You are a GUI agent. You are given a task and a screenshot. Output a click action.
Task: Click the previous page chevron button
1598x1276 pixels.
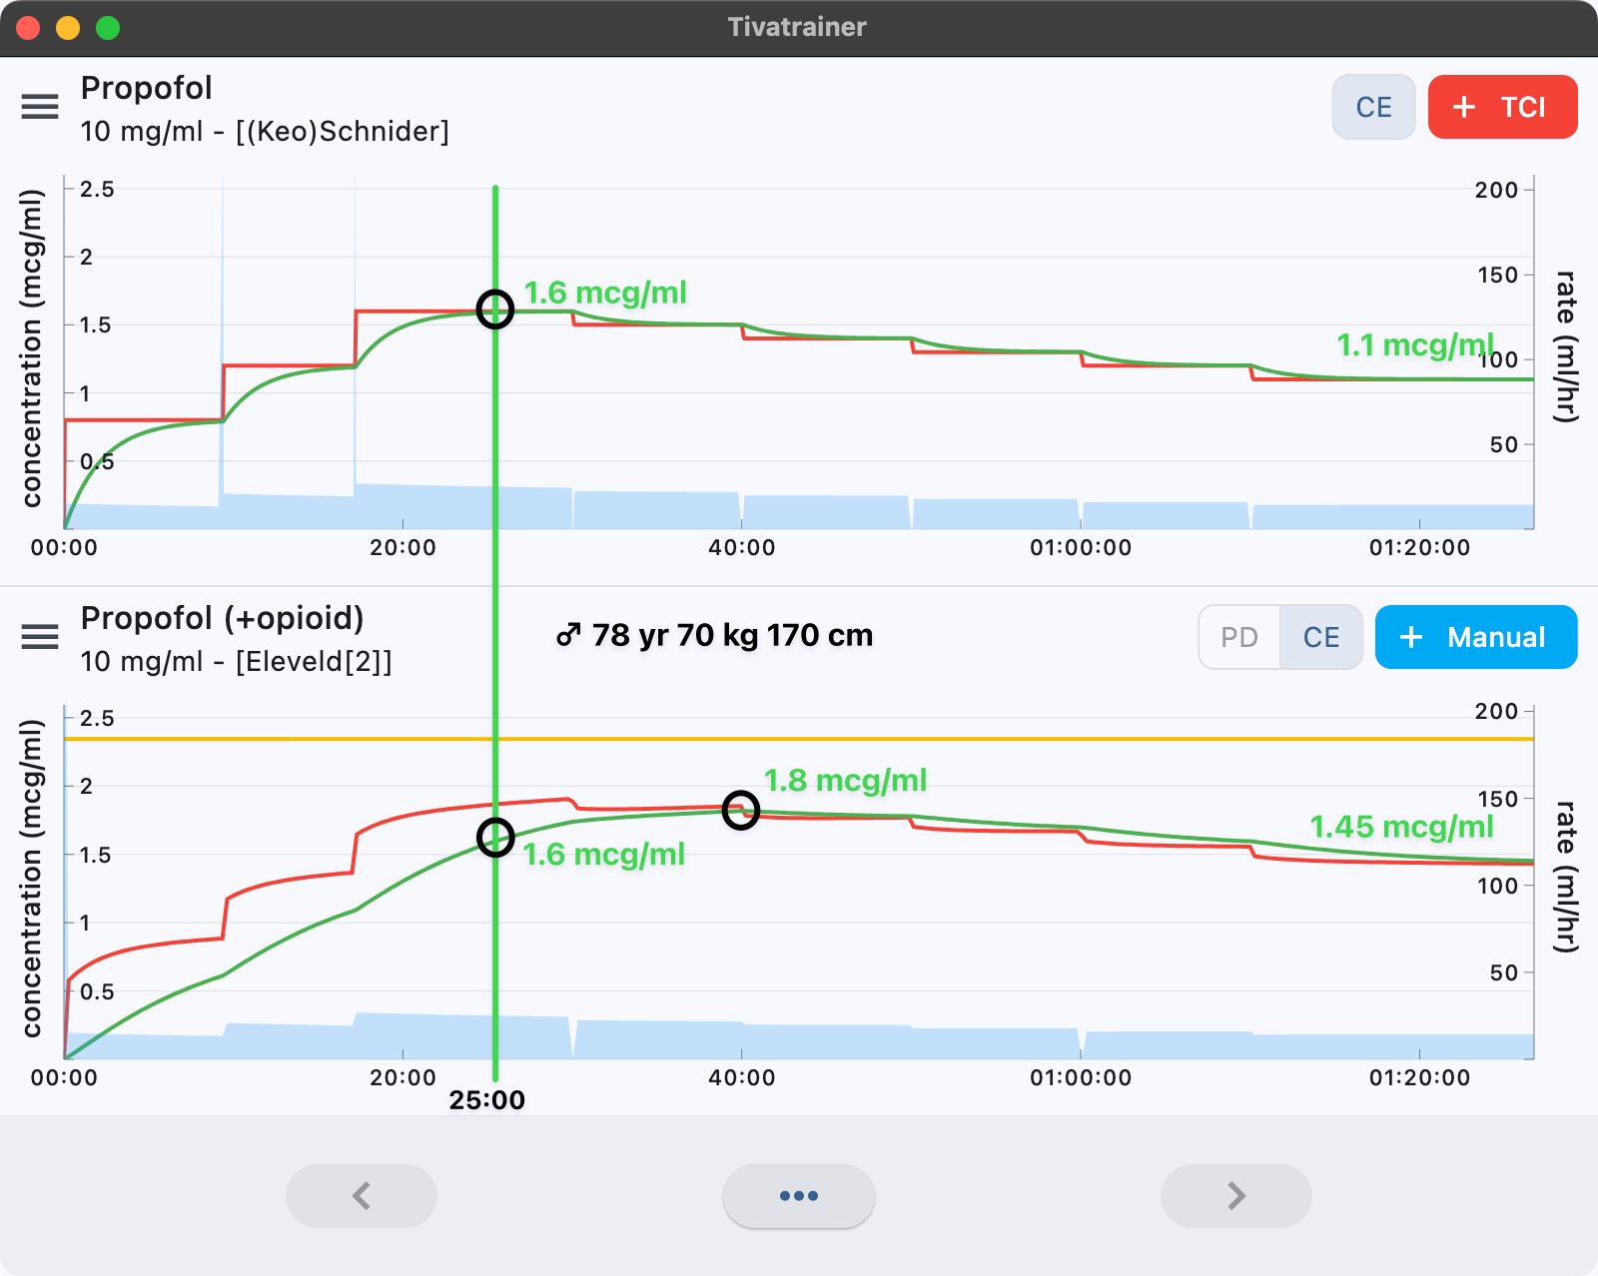[362, 1195]
